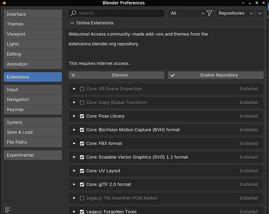The width and height of the screenshot is (269, 214).
Task: Click 'This requires internet access.' text
Action: (99, 63)
